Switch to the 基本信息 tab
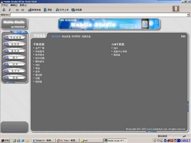Image resolution: width=191 pixels, height=143 pixels. point(56,36)
